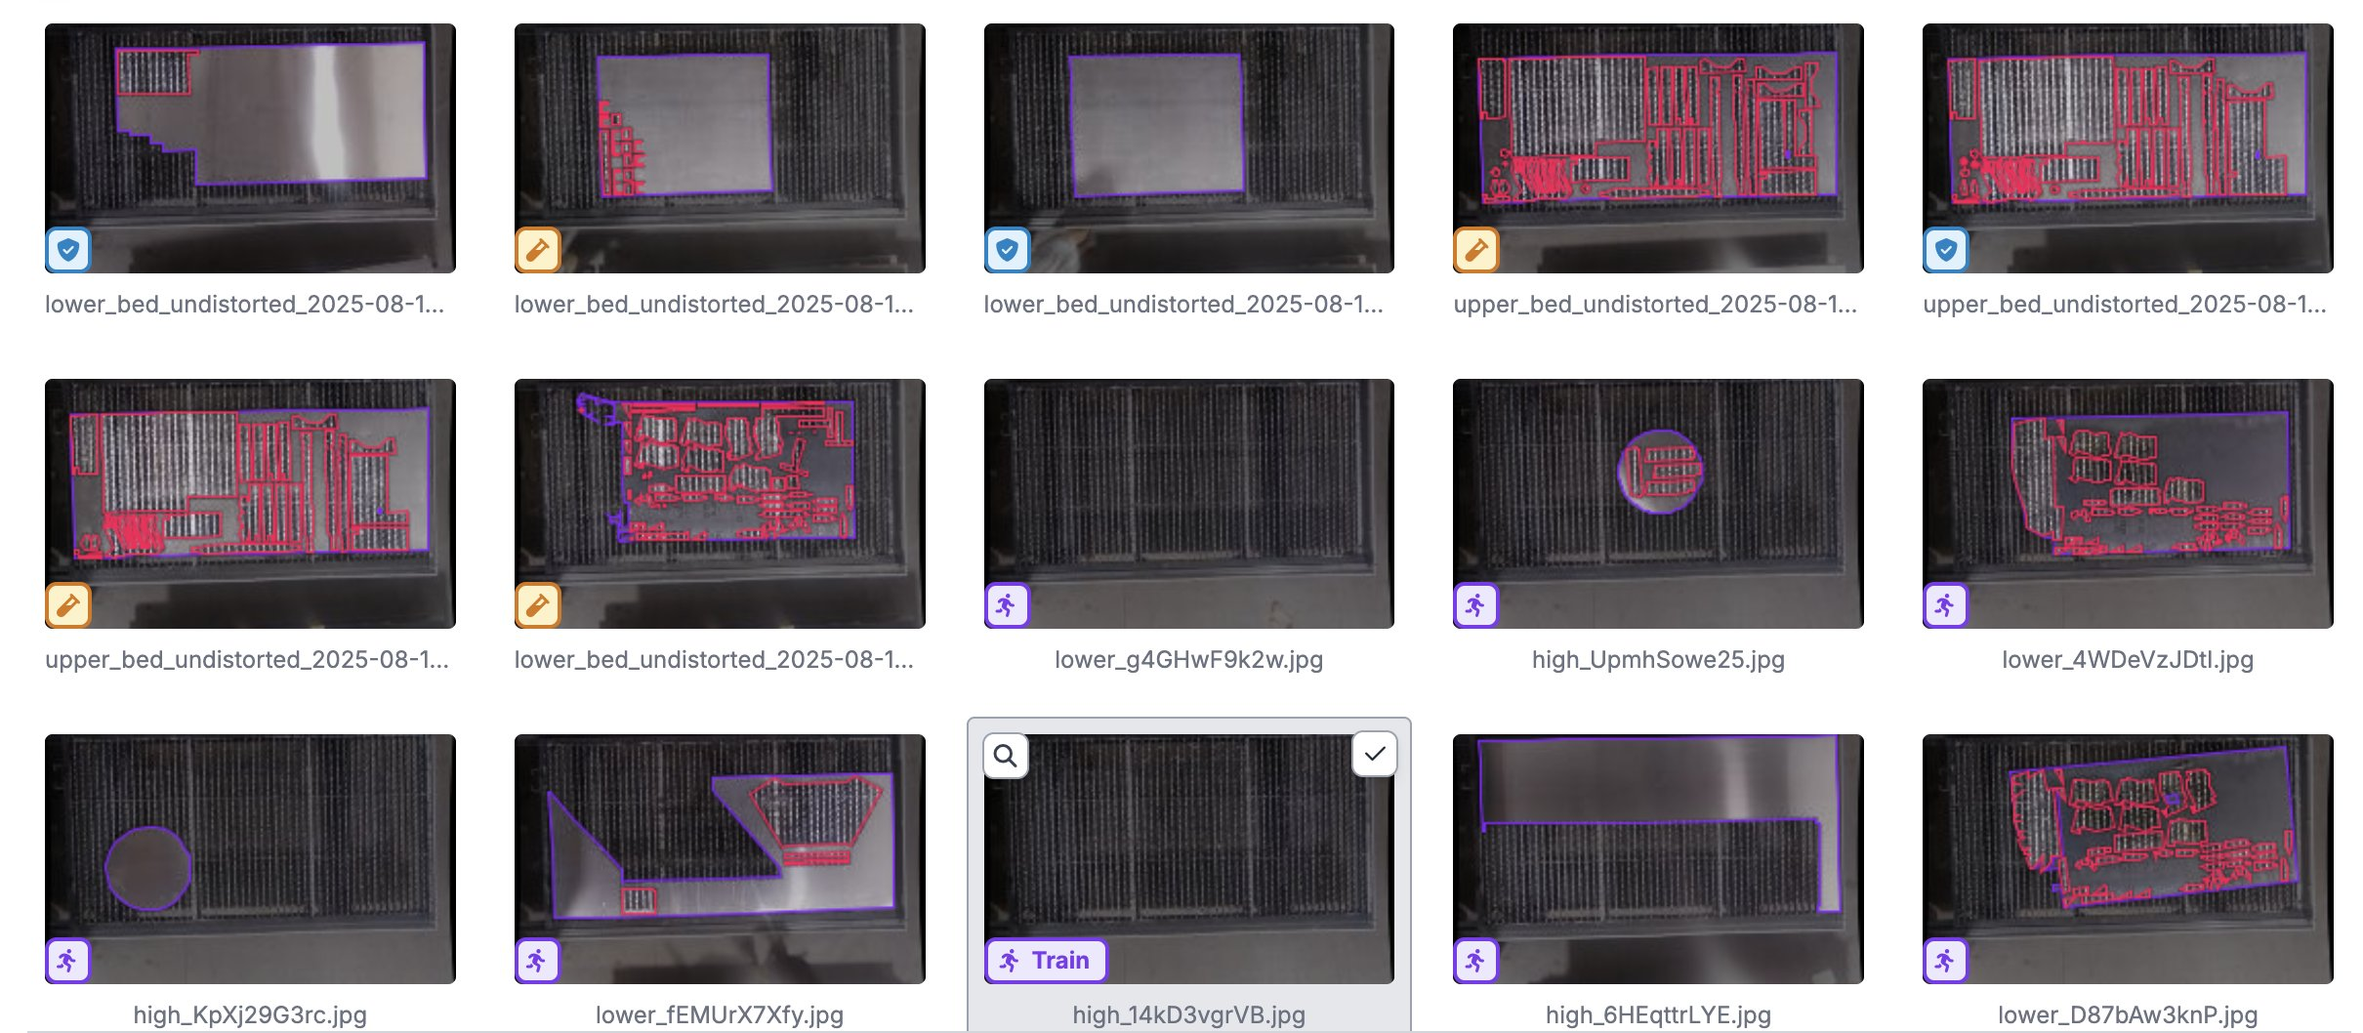Open the magnifier preview icon on high_14kD3vgrVB.jpg
The width and height of the screenshot is (2363, 1033).
pos(1006,756)
